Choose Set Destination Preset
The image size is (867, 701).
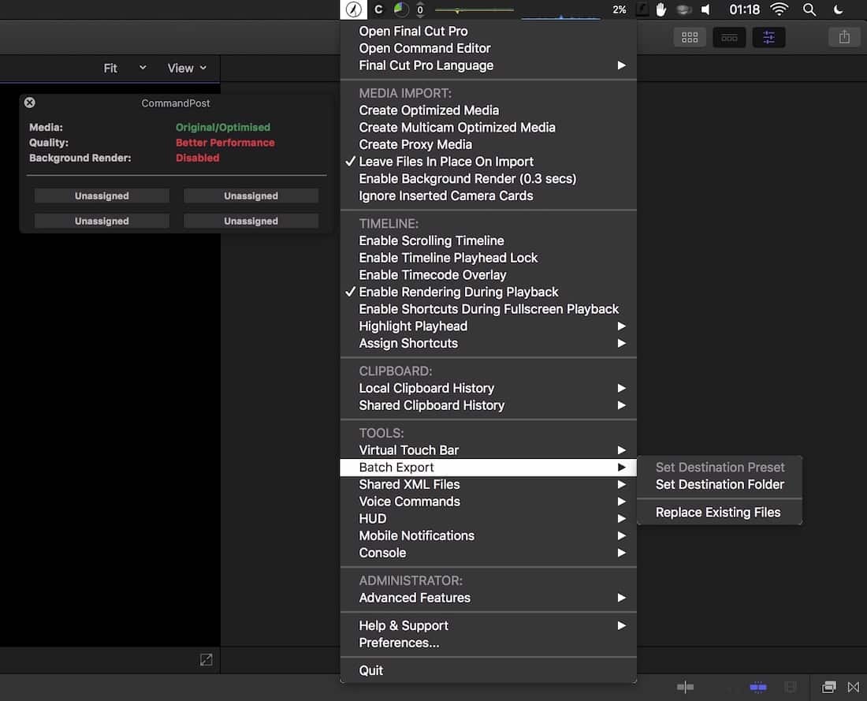(x=720, y=468)
